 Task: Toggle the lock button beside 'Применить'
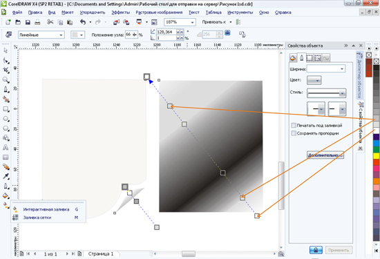click(316, 250)
